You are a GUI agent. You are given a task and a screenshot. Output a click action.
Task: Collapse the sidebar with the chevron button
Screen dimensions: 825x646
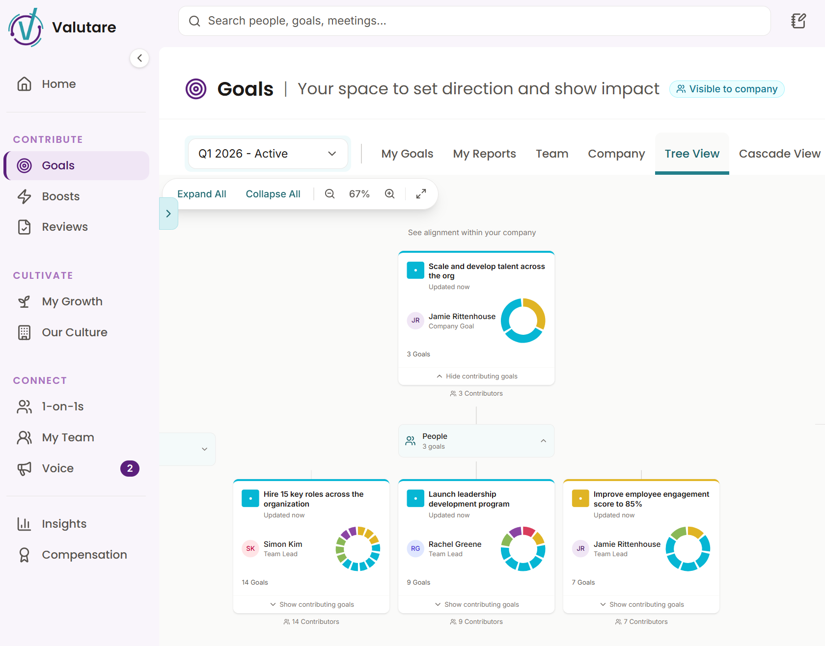coord(139,58)
